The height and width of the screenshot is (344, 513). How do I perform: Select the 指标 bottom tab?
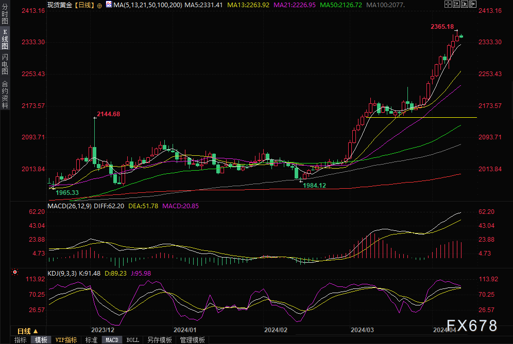[21, 340]
